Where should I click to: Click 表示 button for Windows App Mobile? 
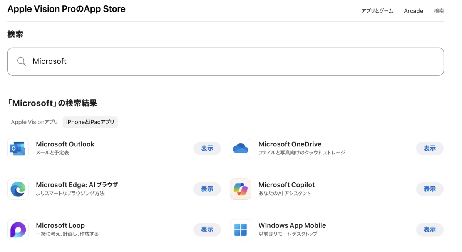(x=430, y=230)
